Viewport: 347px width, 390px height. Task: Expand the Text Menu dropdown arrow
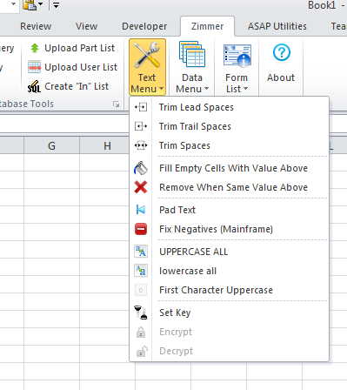(162, 89)
